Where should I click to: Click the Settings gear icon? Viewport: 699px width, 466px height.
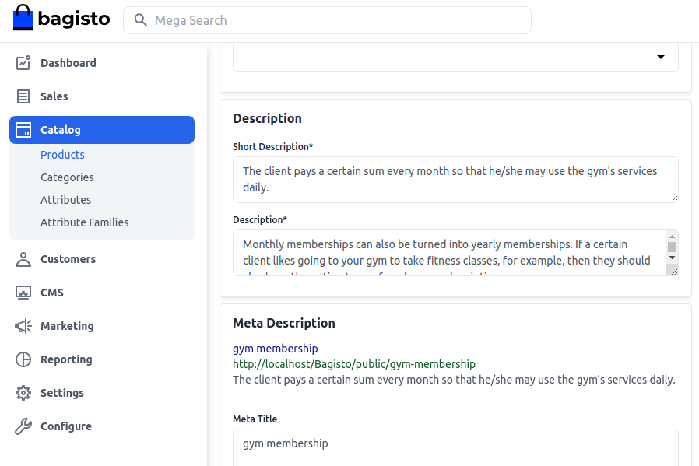click(23, 393)
